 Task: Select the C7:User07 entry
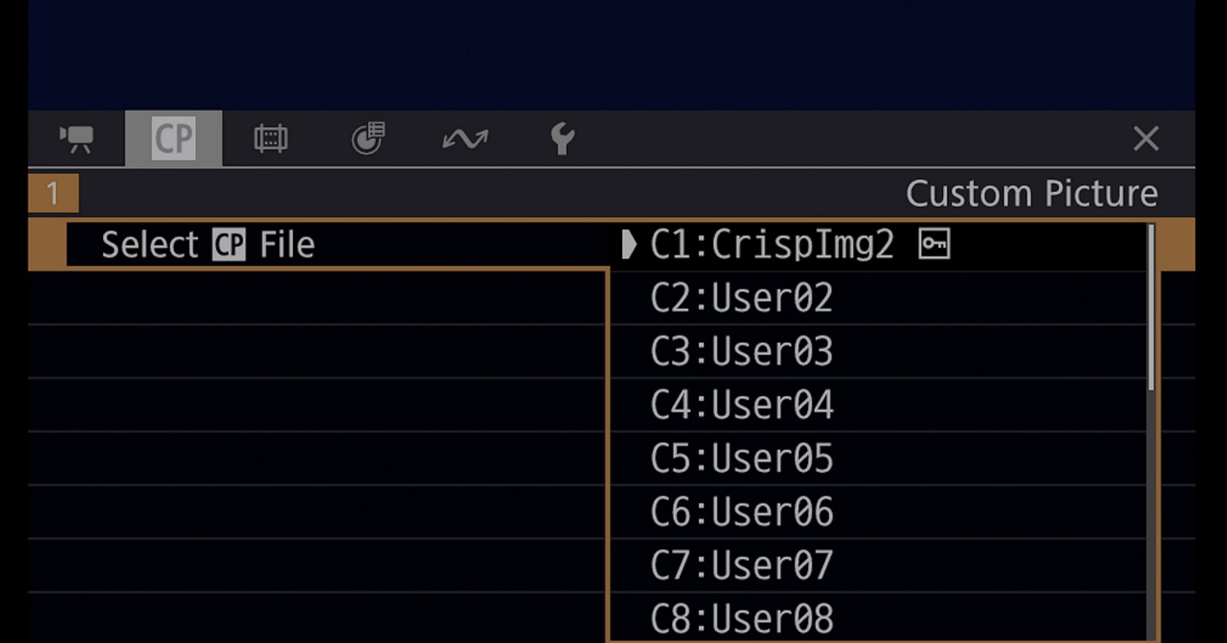[741, 565]
